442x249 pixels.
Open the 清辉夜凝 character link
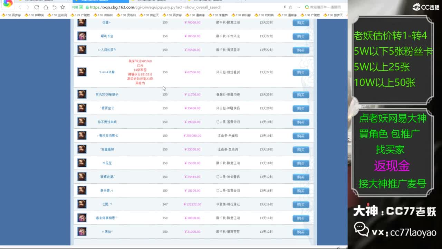107,177
